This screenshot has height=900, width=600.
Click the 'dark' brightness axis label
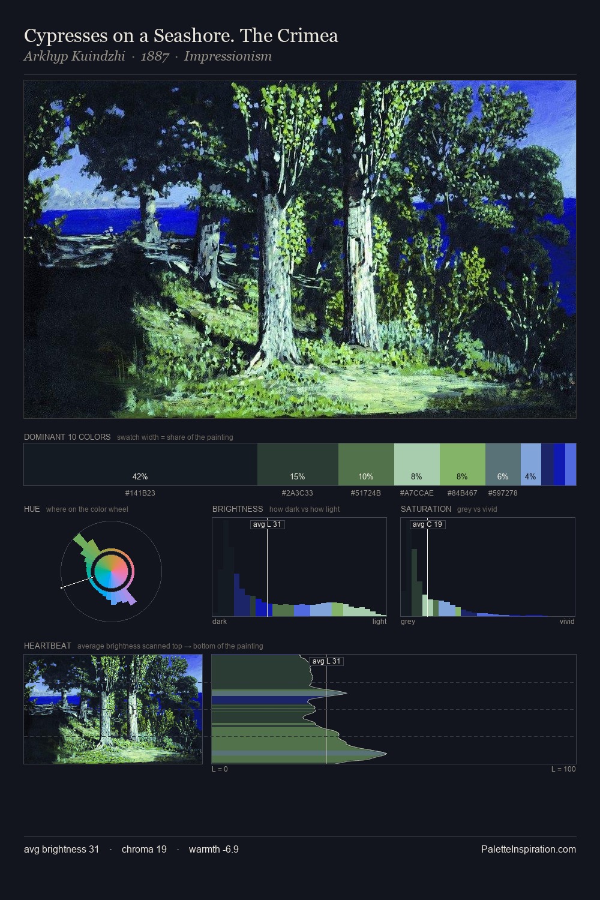pos(220,622)
